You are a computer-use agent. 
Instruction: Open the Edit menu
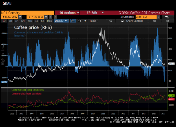click(92, 13)
